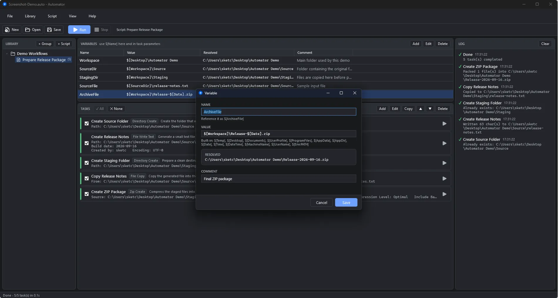The image size is (558, 298).
Task: Select None to uncheck all tasks
Action: pyautogui.click(x=116, y=109)
